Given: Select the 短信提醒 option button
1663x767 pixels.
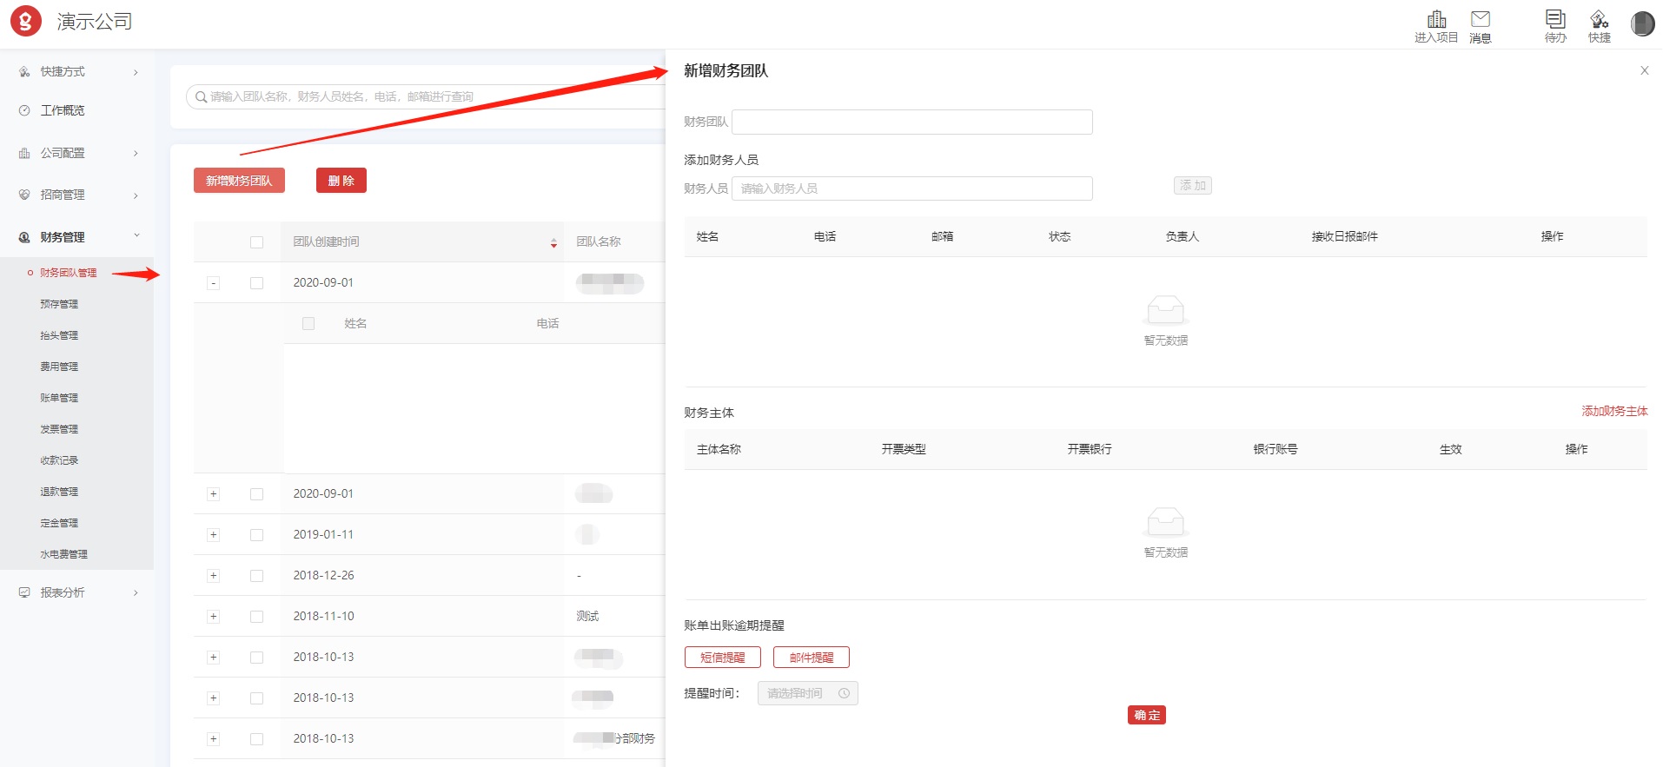Looking at the screenshot, I should [722, 658].
